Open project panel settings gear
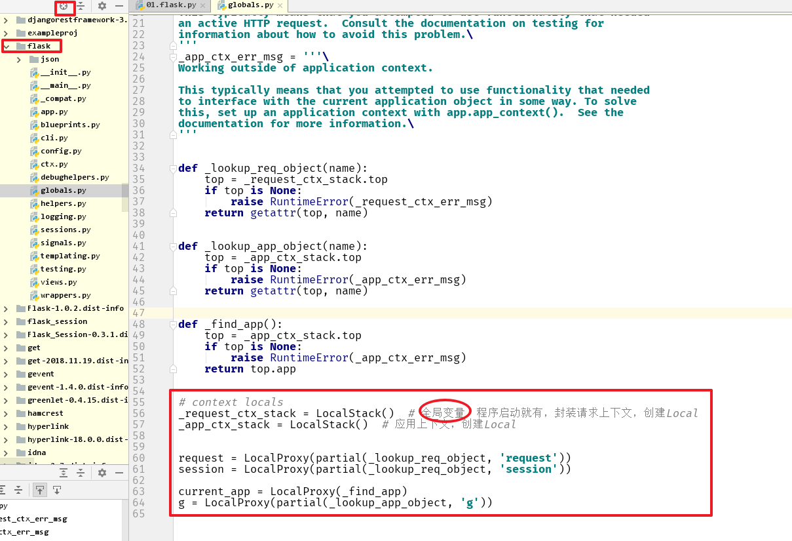The image size is (792, 541). [x=102, y=6]
